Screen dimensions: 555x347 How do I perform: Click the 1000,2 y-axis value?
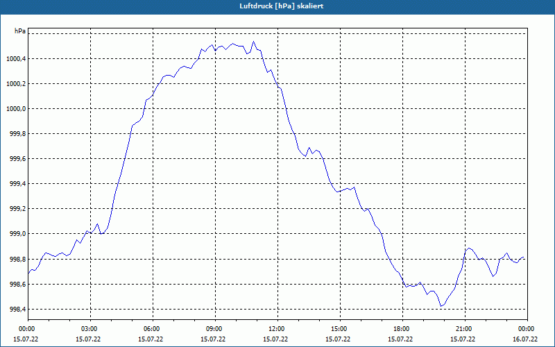[16, 84]
